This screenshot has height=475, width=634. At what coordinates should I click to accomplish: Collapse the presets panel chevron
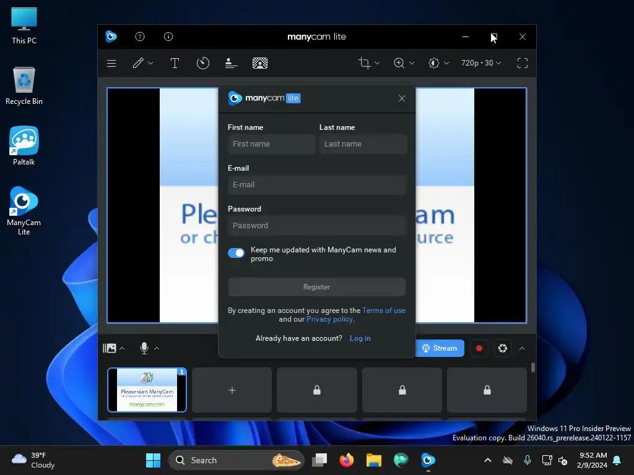(522, 348)
